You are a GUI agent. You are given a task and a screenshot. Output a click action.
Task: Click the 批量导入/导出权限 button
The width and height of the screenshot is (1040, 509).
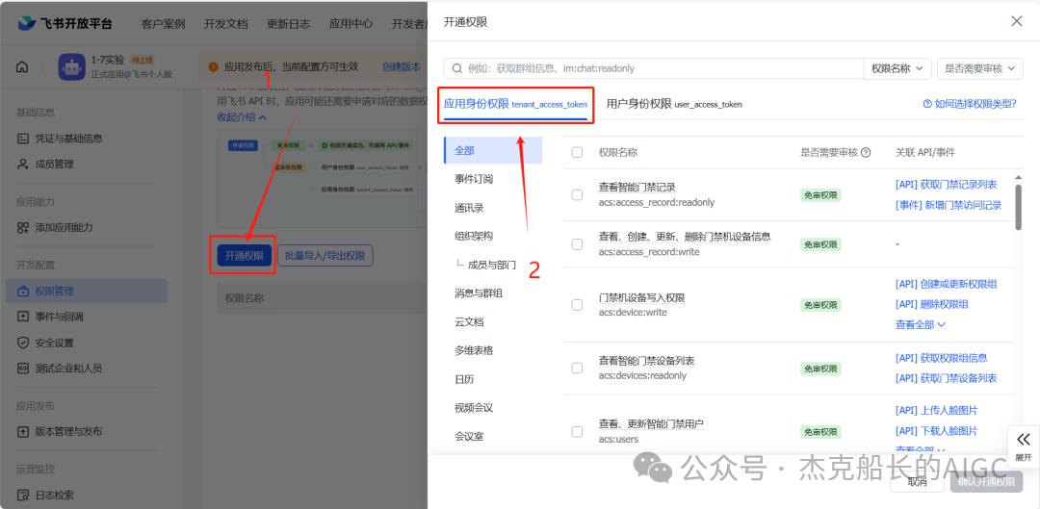point(325,256)
